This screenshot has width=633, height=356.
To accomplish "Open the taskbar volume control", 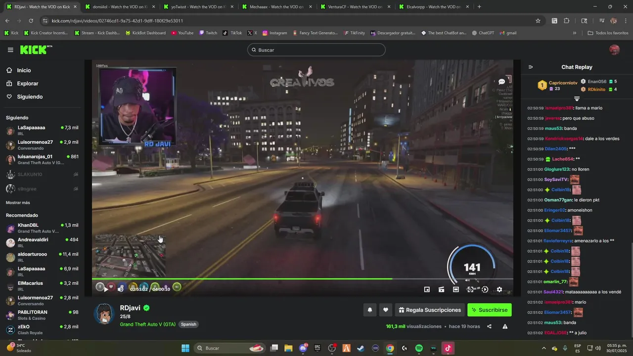I will (597, 348).
